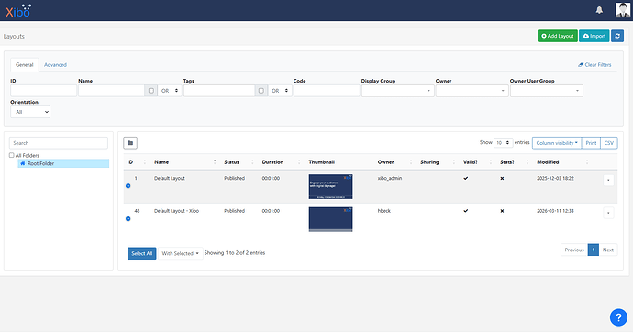The height and width of the screenshot is (333, 633).
Task: Open the blue help question mark button
Action: [618, 317]
